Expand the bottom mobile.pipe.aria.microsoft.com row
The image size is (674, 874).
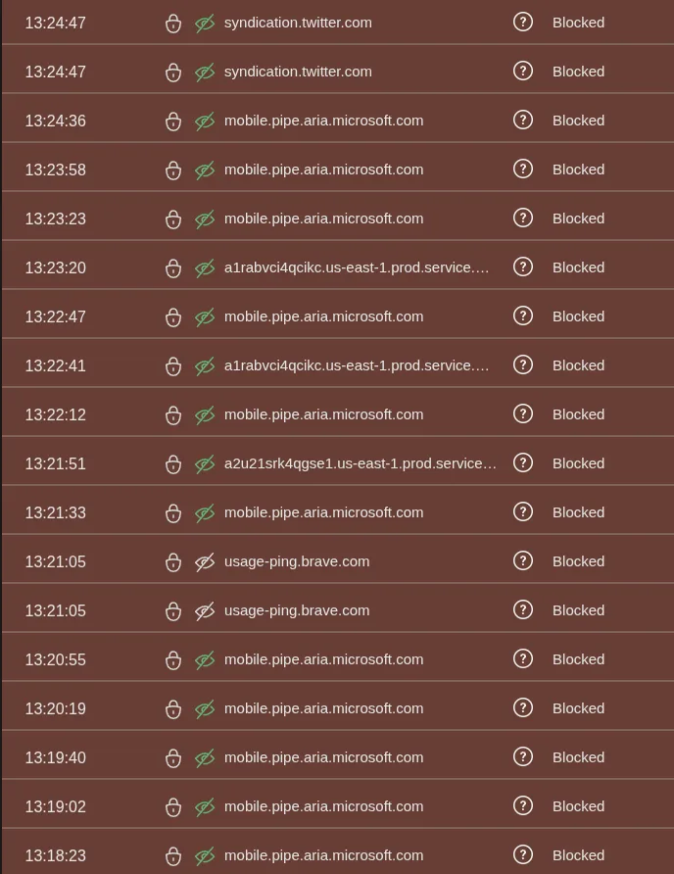pyautogui.click(x=323, y=855)
